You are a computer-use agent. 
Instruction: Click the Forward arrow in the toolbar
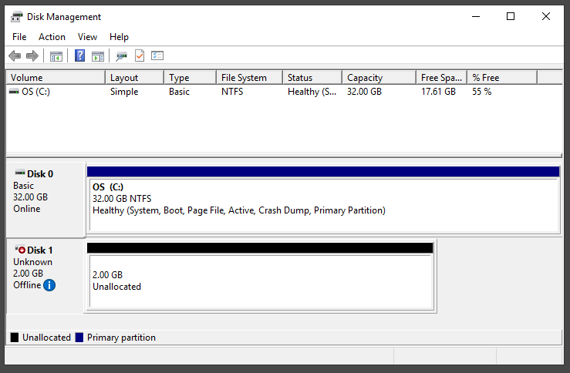[x=32, y=55]
